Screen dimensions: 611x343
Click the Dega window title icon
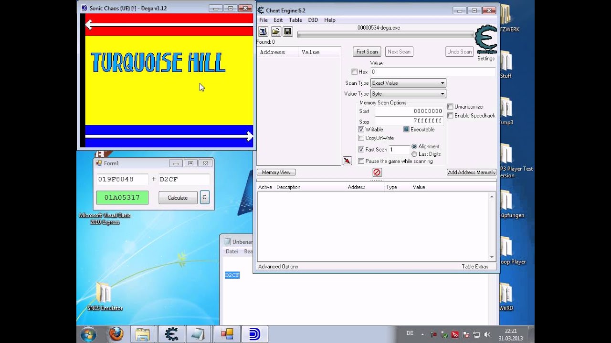(x=84, y=8)
